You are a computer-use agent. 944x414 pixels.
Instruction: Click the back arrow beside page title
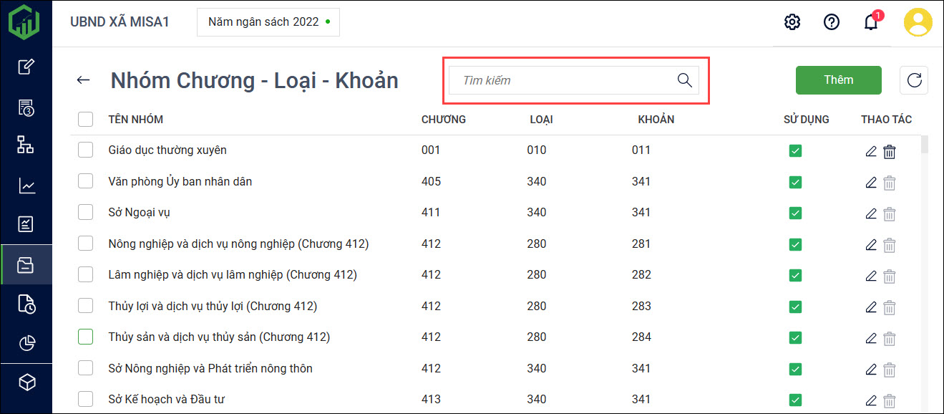pyautogui.click(x=84, y=80)
